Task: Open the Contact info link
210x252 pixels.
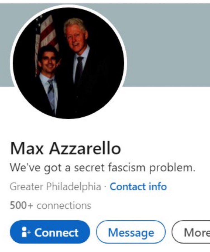Action: pyautogui.click(x=138, y=186)
